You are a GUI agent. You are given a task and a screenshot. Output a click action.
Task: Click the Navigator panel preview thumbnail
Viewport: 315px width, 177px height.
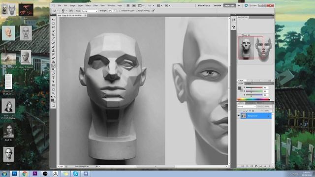tap(255, 48)
